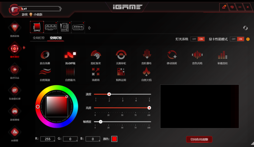
Task: Toggle the 显卡性能模式 switch
Action: click(237, 39)
